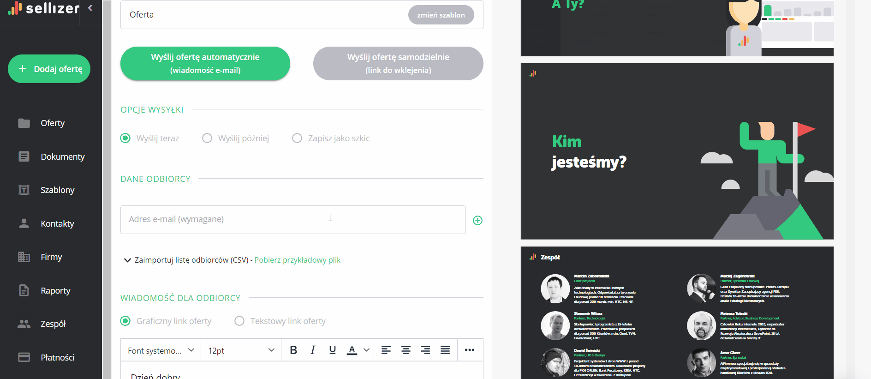Justify the message text

(x=445, y=350)
